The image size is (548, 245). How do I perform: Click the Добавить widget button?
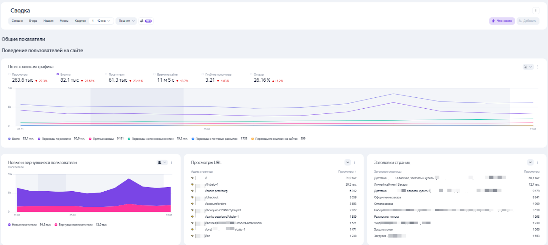click(528, 21)
